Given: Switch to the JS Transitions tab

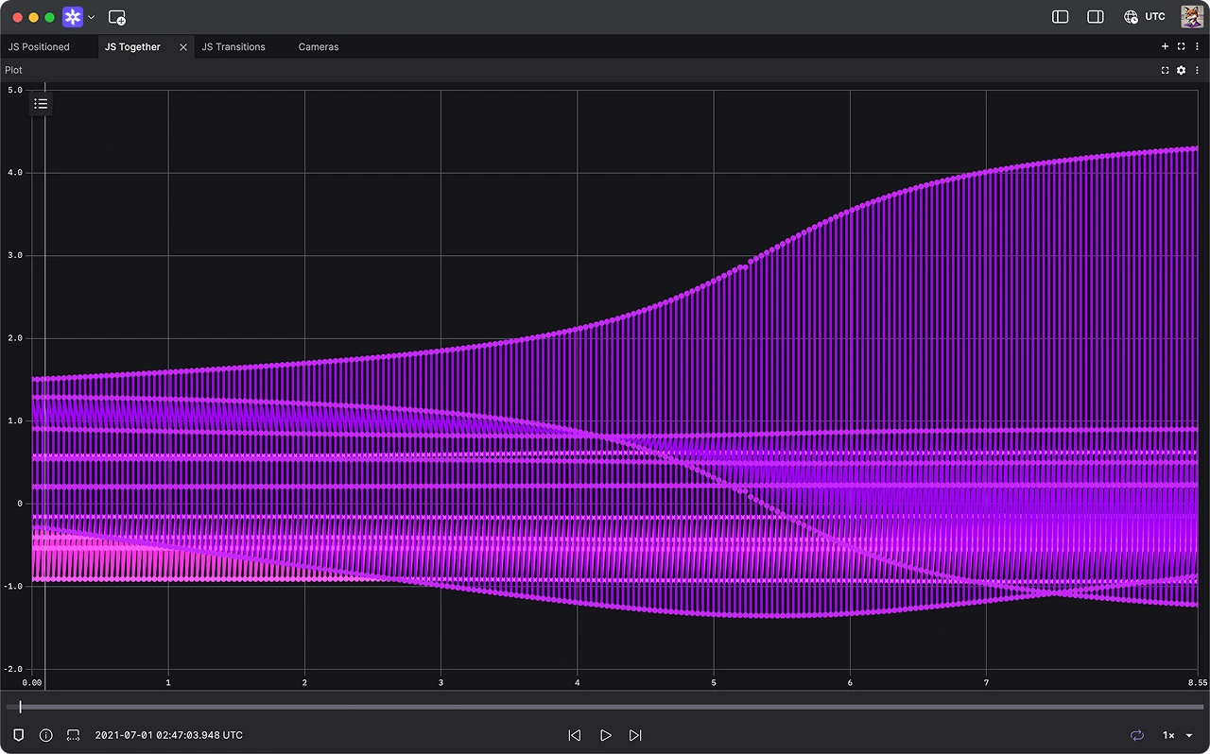Looking at the screenshot, I should (233, 46).
